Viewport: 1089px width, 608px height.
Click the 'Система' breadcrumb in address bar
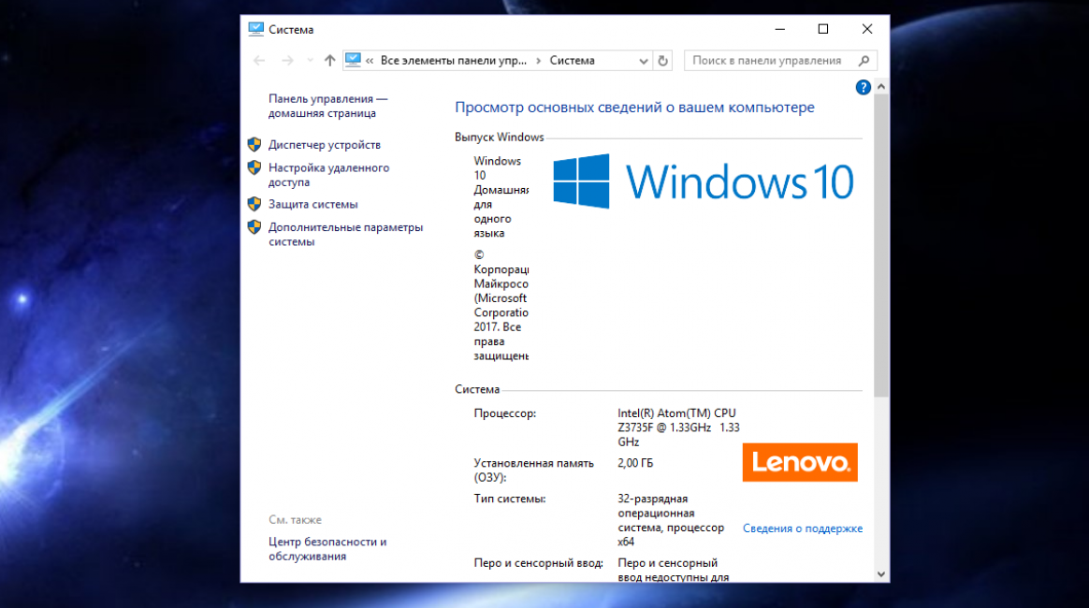pos(573,61)
